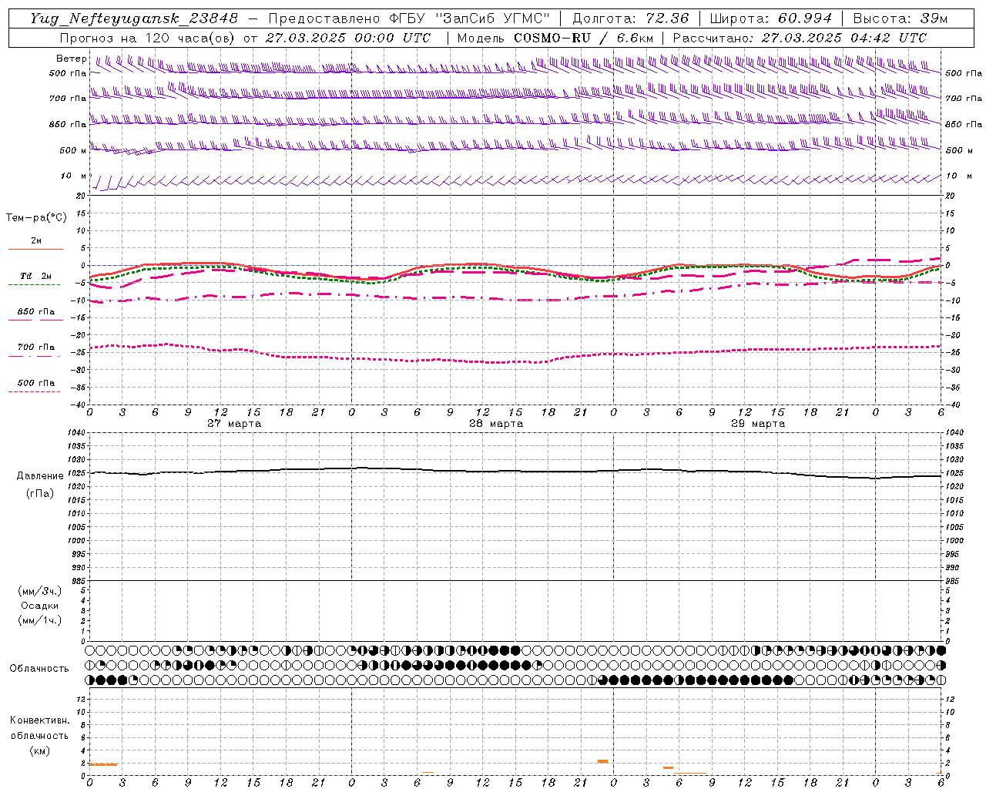Click the Прогноз на 120 часа(ов) forecast text
The height and width of the screenshot is (789, 986).
click(247, 38)
